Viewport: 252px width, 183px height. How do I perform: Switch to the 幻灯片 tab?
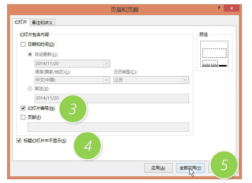point(21,22)
